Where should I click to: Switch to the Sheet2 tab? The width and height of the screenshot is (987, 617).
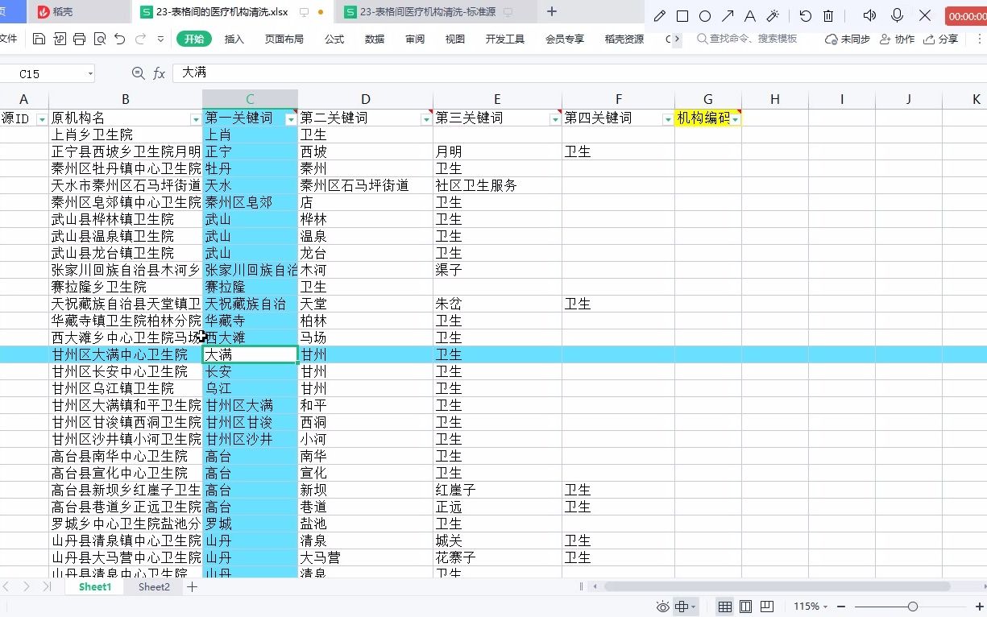pyautogui.click(x=153, y=587)
